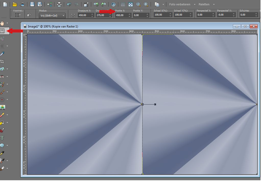Click the square rotation handle on the canvas
The width and height of the screenshot is (261, 181).
(x=155, y=104)
